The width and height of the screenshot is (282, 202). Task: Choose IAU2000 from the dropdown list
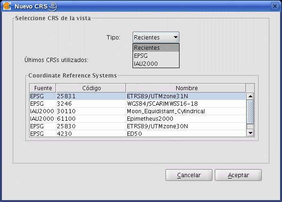point(156,63)
